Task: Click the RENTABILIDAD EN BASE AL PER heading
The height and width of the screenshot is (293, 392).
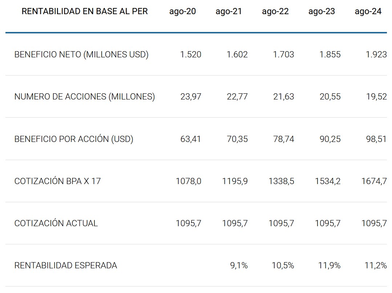Action: pos(85,12)
